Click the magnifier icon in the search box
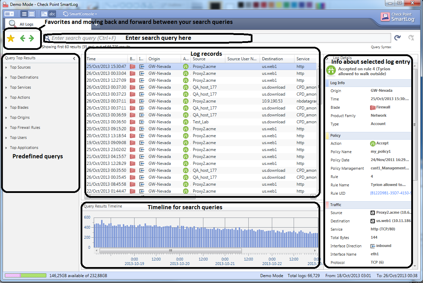This screenshot has width=423, height=283. click(x=48, y=38)
